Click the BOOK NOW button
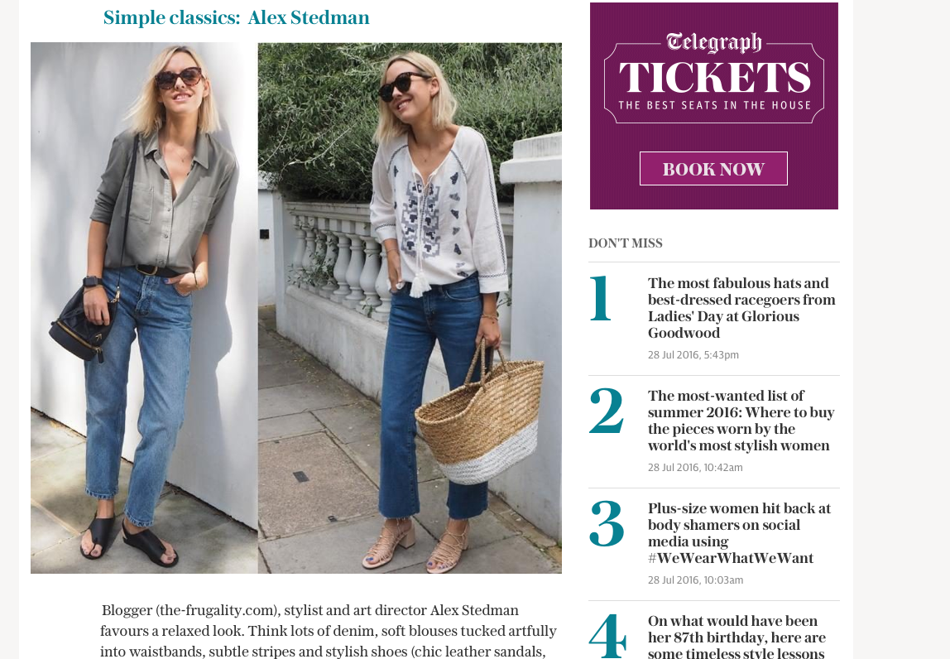Image resolution: width=950 pixels, height=659 pixels. point(713,169)
